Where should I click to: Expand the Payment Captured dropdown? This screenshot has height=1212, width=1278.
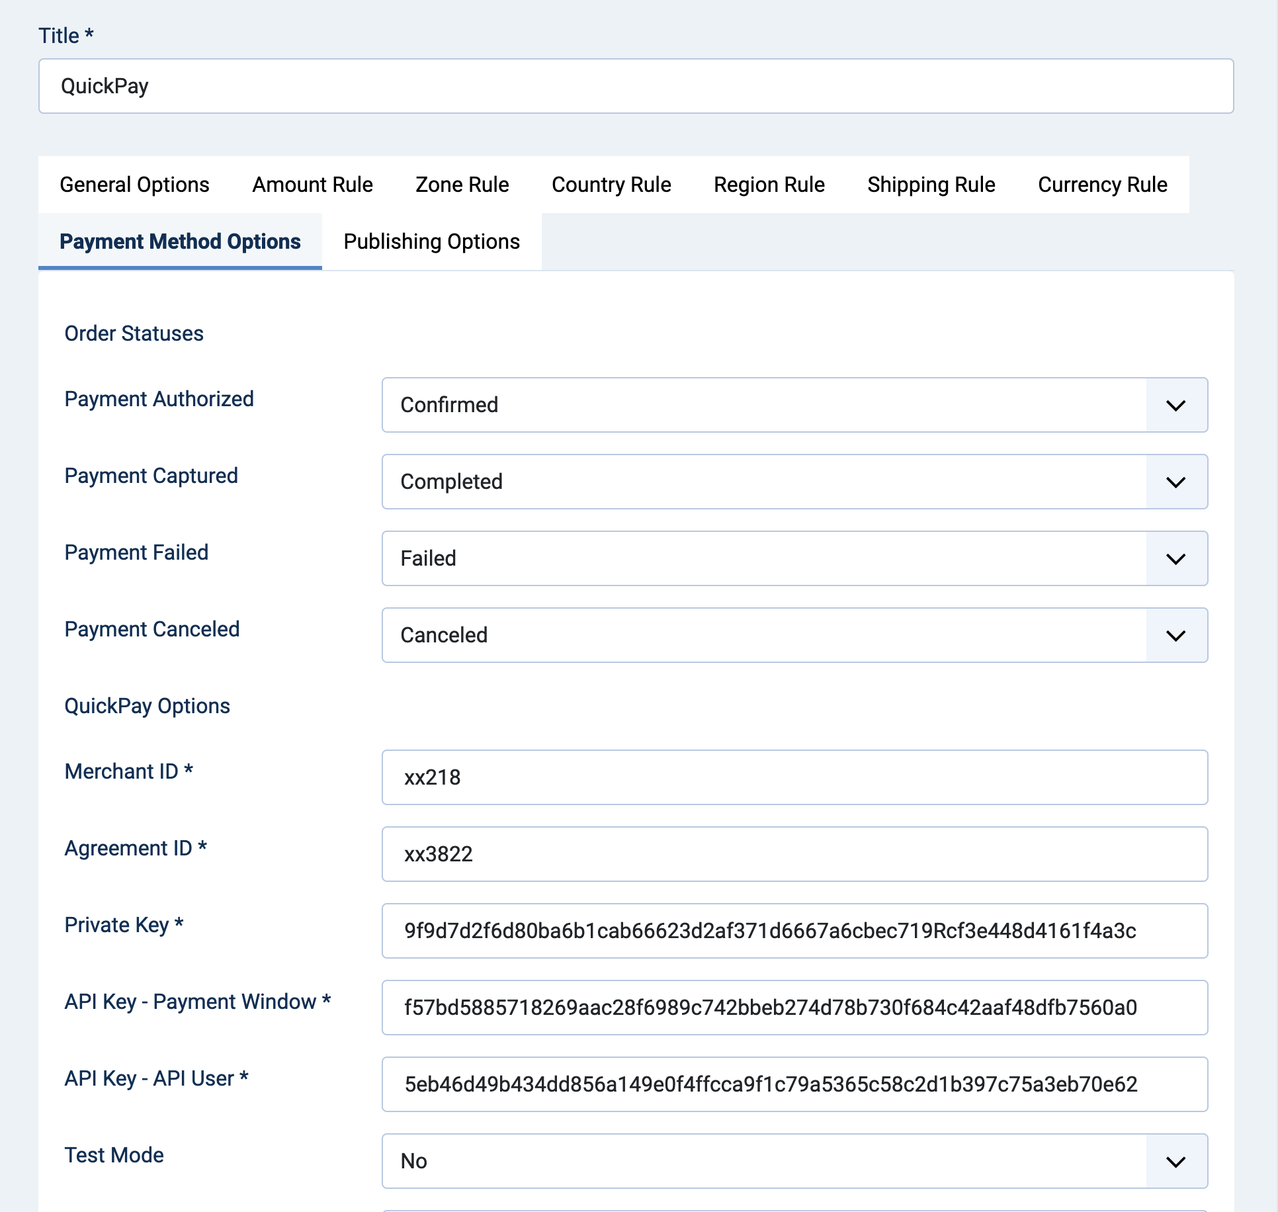click(1175, 482)
